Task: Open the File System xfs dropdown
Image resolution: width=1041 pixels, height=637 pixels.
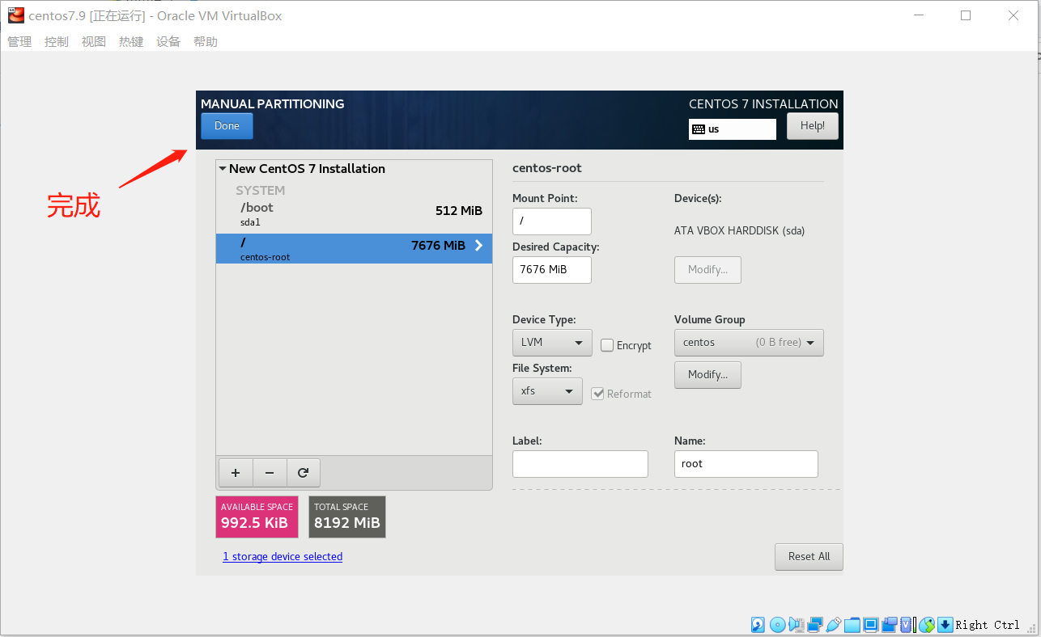Action: coord(547,391)
